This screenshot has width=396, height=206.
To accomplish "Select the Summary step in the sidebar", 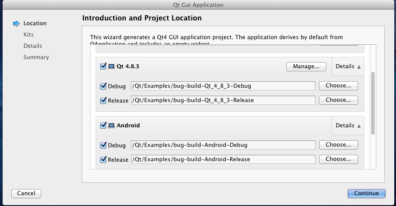I will tap(36, 57).
